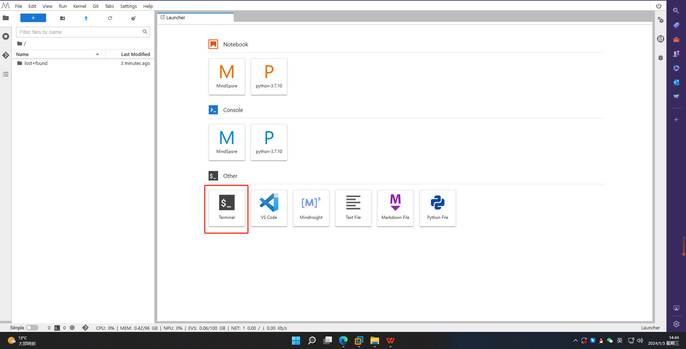The image size is (686, 349).
Task: Open the Settings menu
Action: click(129, 6)
